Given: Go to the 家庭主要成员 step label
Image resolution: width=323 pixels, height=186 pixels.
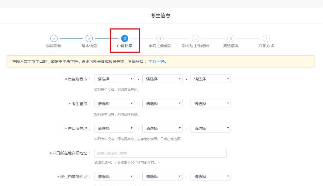Looking at the screenshot, I should 160,46.
